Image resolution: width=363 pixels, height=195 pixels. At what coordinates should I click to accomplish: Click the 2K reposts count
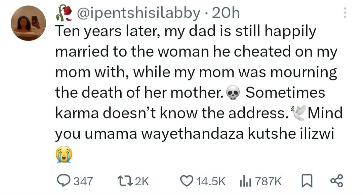[x=141, y=182]
